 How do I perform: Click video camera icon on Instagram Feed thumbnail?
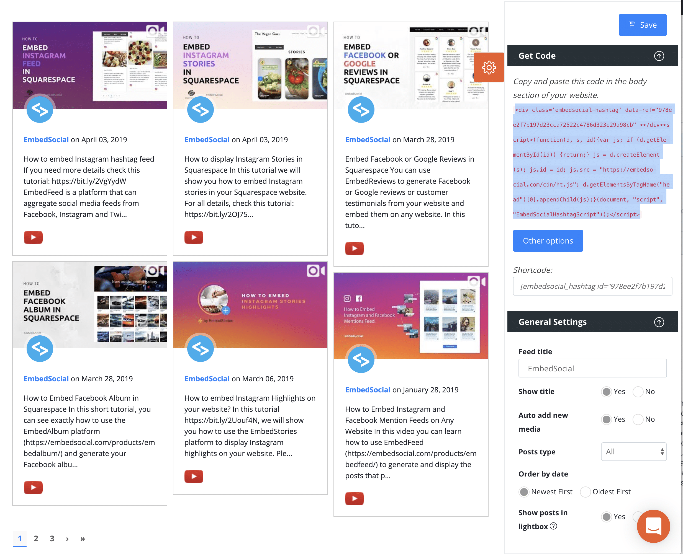click(156, 31)
